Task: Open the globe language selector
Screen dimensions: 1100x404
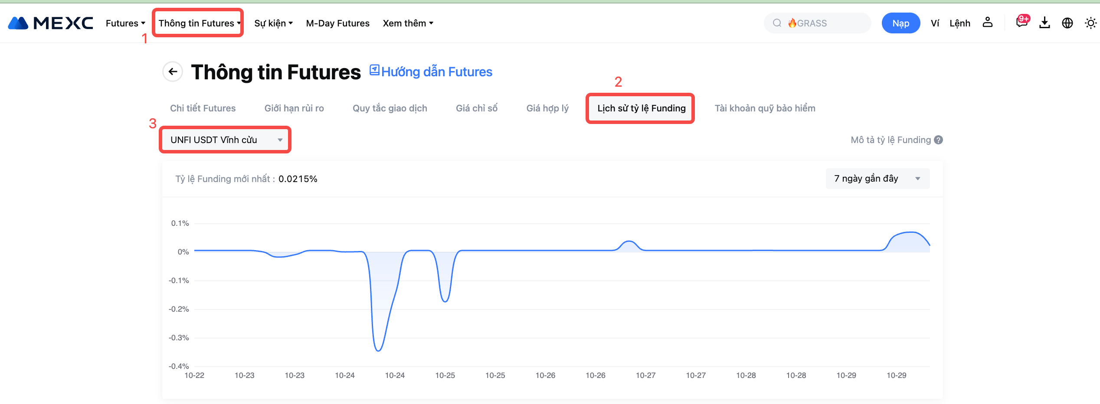Action: point(1067,23)
